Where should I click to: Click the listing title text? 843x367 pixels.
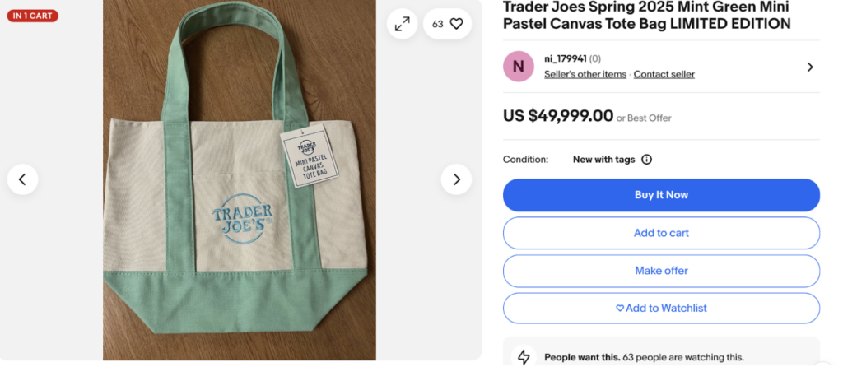pyautogui.click(x=647, y=16)
